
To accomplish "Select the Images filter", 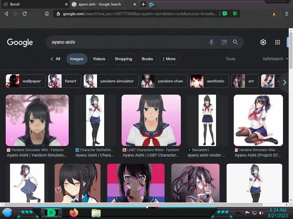I will tap(77, 59).
